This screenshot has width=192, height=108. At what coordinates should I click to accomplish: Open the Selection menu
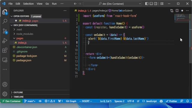(x=28, y=4)
